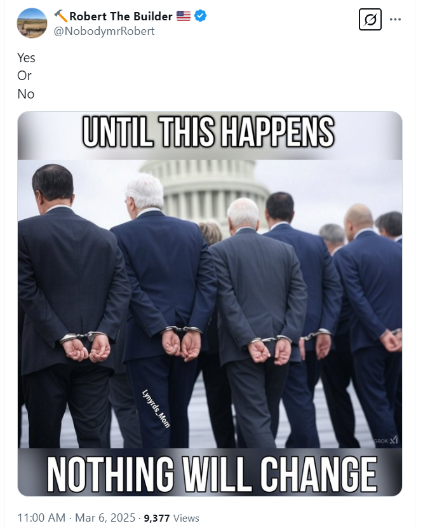The image size is (423, 528).
Task: Click the Grok watermark logo in the image
Action: tap(386, 440)
